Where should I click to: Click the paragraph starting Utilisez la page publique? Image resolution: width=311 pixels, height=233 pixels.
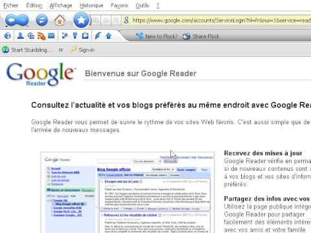pyautogui.click(x=268, y=218)
